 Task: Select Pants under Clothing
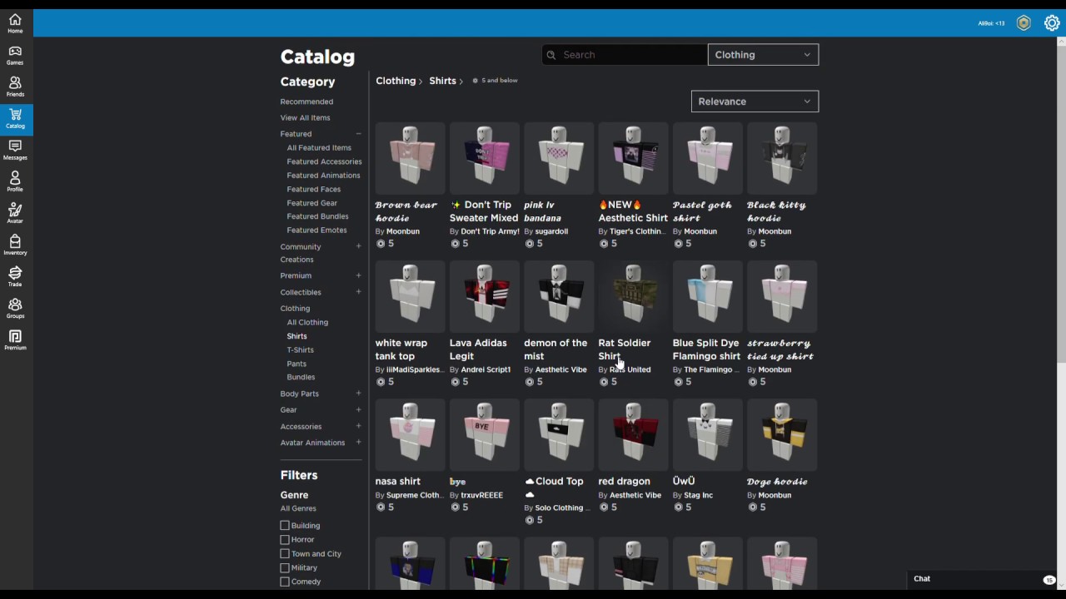click(x=296, y=364)
